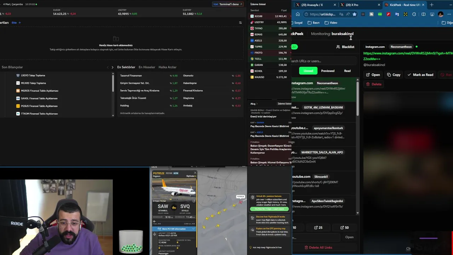Click the yellow-black extension icon
453x255 pixels.
click(406, 14)
